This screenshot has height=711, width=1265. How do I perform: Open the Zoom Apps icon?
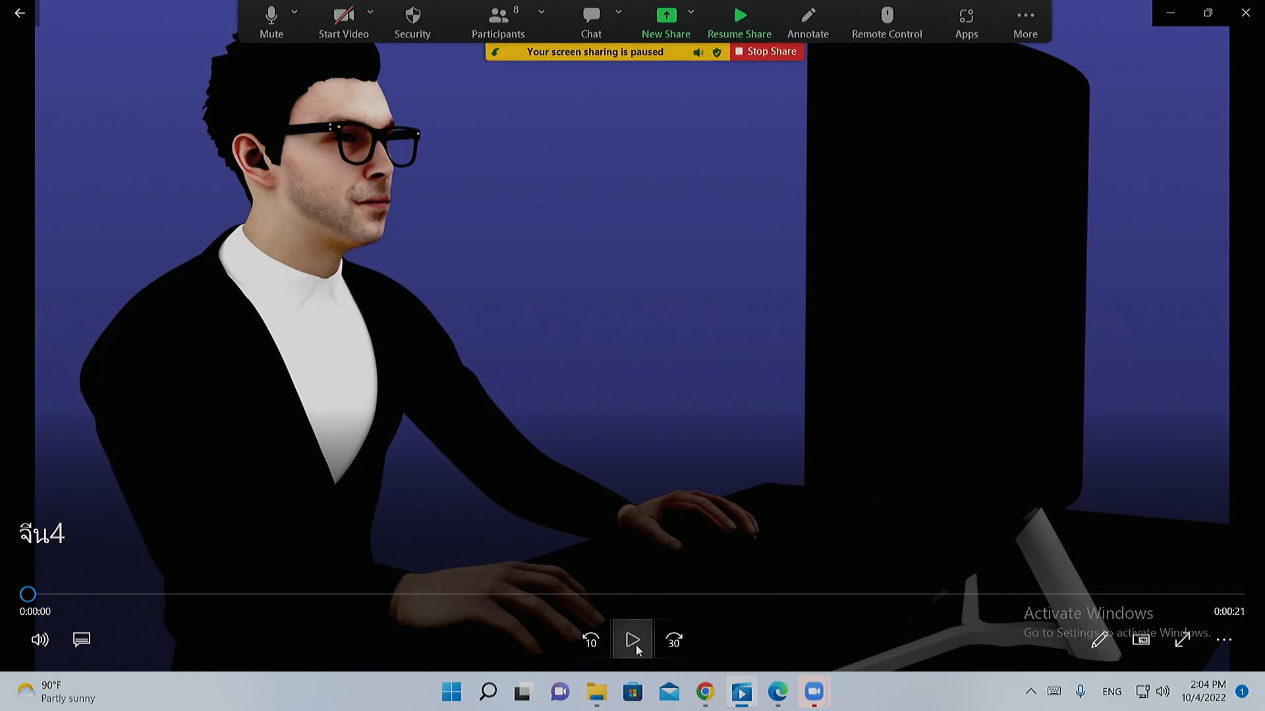click(966, 16)
